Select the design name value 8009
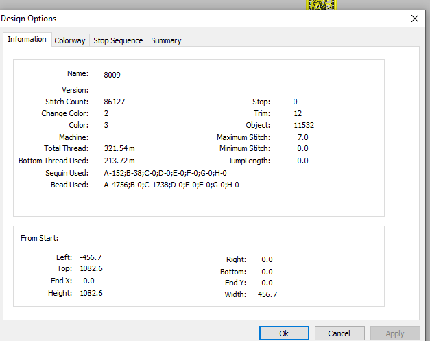Image resolution: width=430 pixels, height=341 pixels. (112, 75)
